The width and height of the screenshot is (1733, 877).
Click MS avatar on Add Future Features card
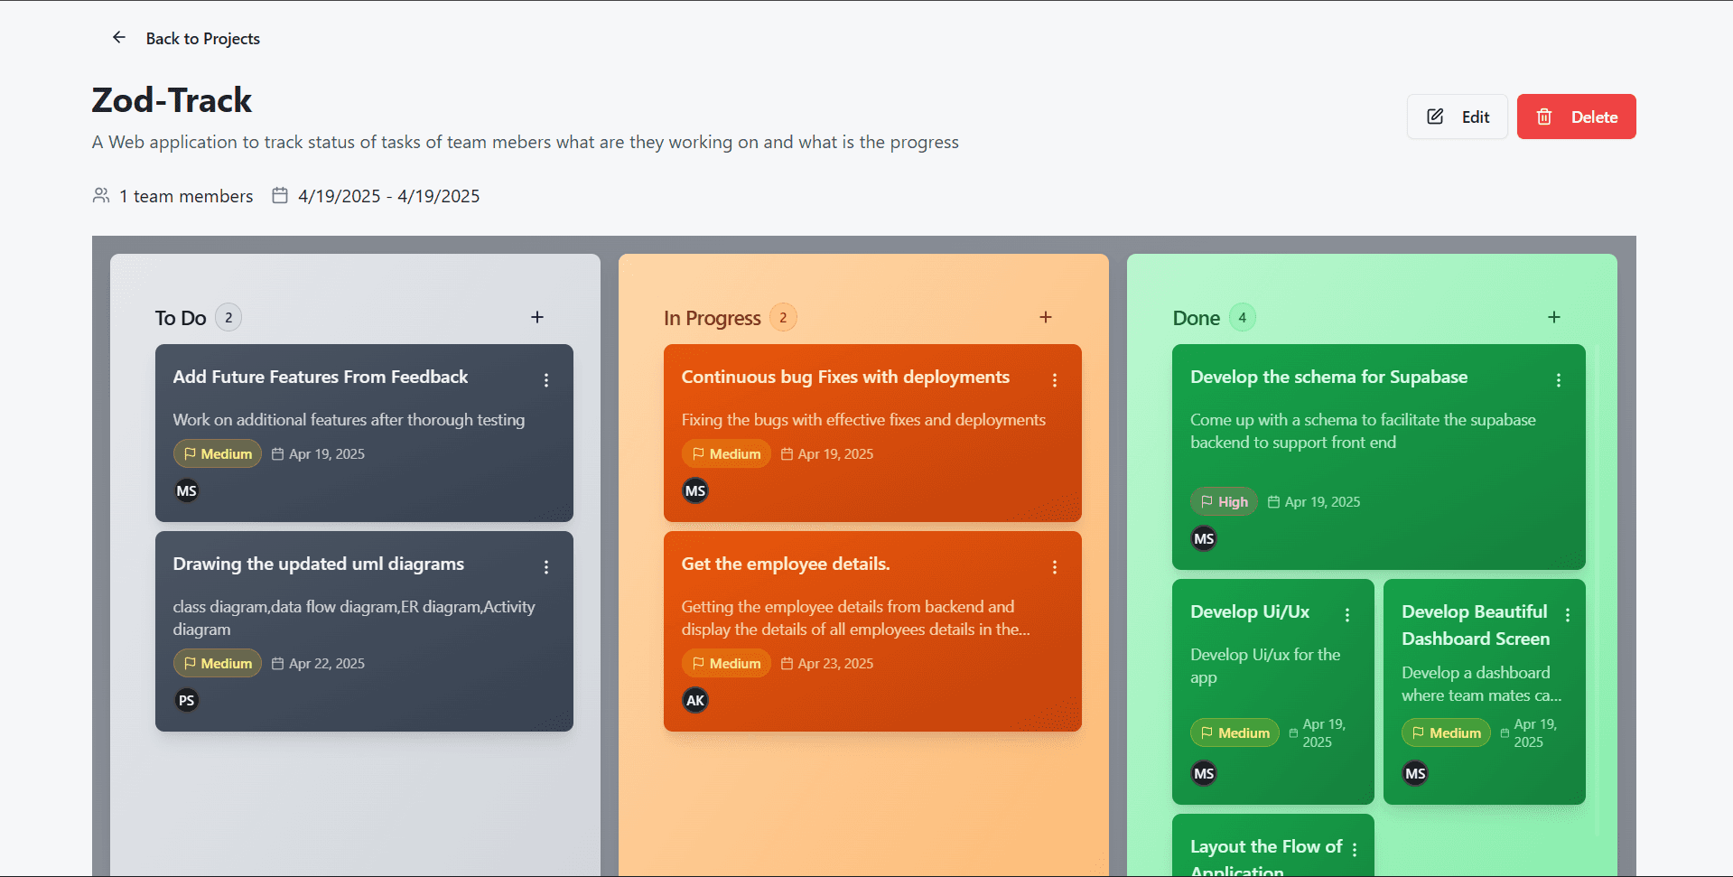[187, 491]
